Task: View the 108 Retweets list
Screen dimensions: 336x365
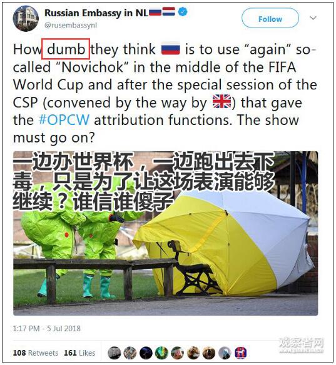Action: [x=36, y=353]
